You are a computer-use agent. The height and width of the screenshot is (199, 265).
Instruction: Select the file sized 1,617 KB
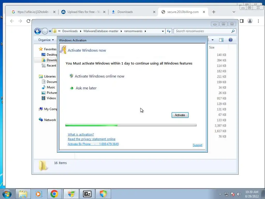[x=220, y=131]
